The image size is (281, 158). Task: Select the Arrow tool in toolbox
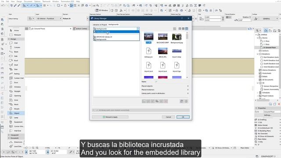(x=16, y=30)
